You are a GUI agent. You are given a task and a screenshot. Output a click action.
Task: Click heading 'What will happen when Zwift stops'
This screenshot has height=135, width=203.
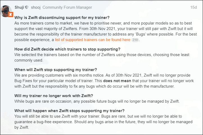click(69, 111)
